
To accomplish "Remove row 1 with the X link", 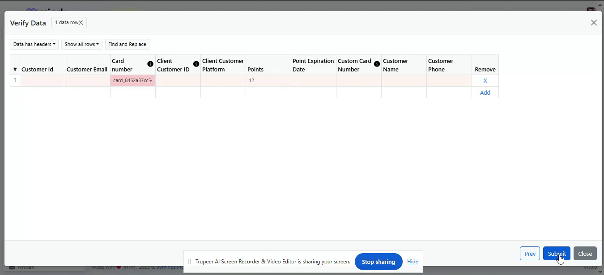I will click(x=485, y=81).
